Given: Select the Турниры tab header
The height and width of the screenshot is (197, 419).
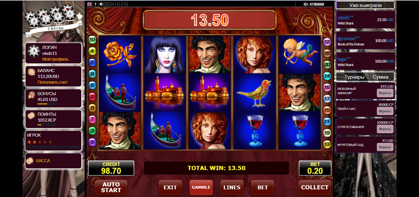Looking at the screenshot, I should click(x=354, y=77).
